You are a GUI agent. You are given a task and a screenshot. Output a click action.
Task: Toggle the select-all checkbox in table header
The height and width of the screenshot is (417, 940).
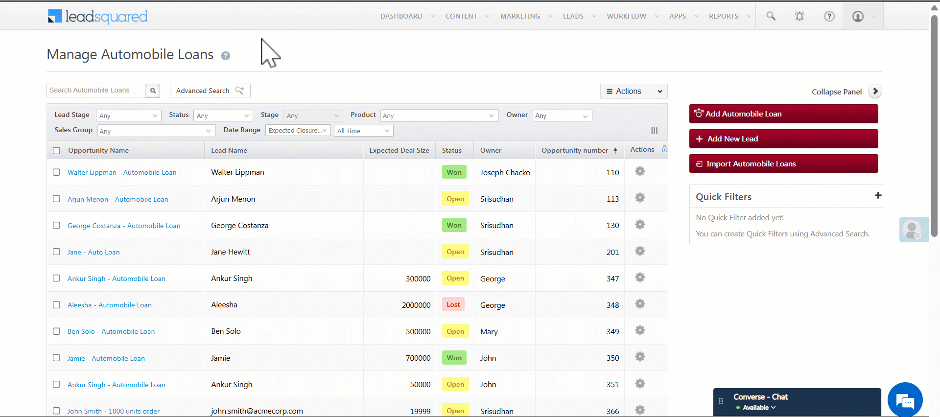click(x=56, y=151)
